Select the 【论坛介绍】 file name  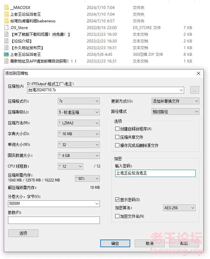pos(21,41)
